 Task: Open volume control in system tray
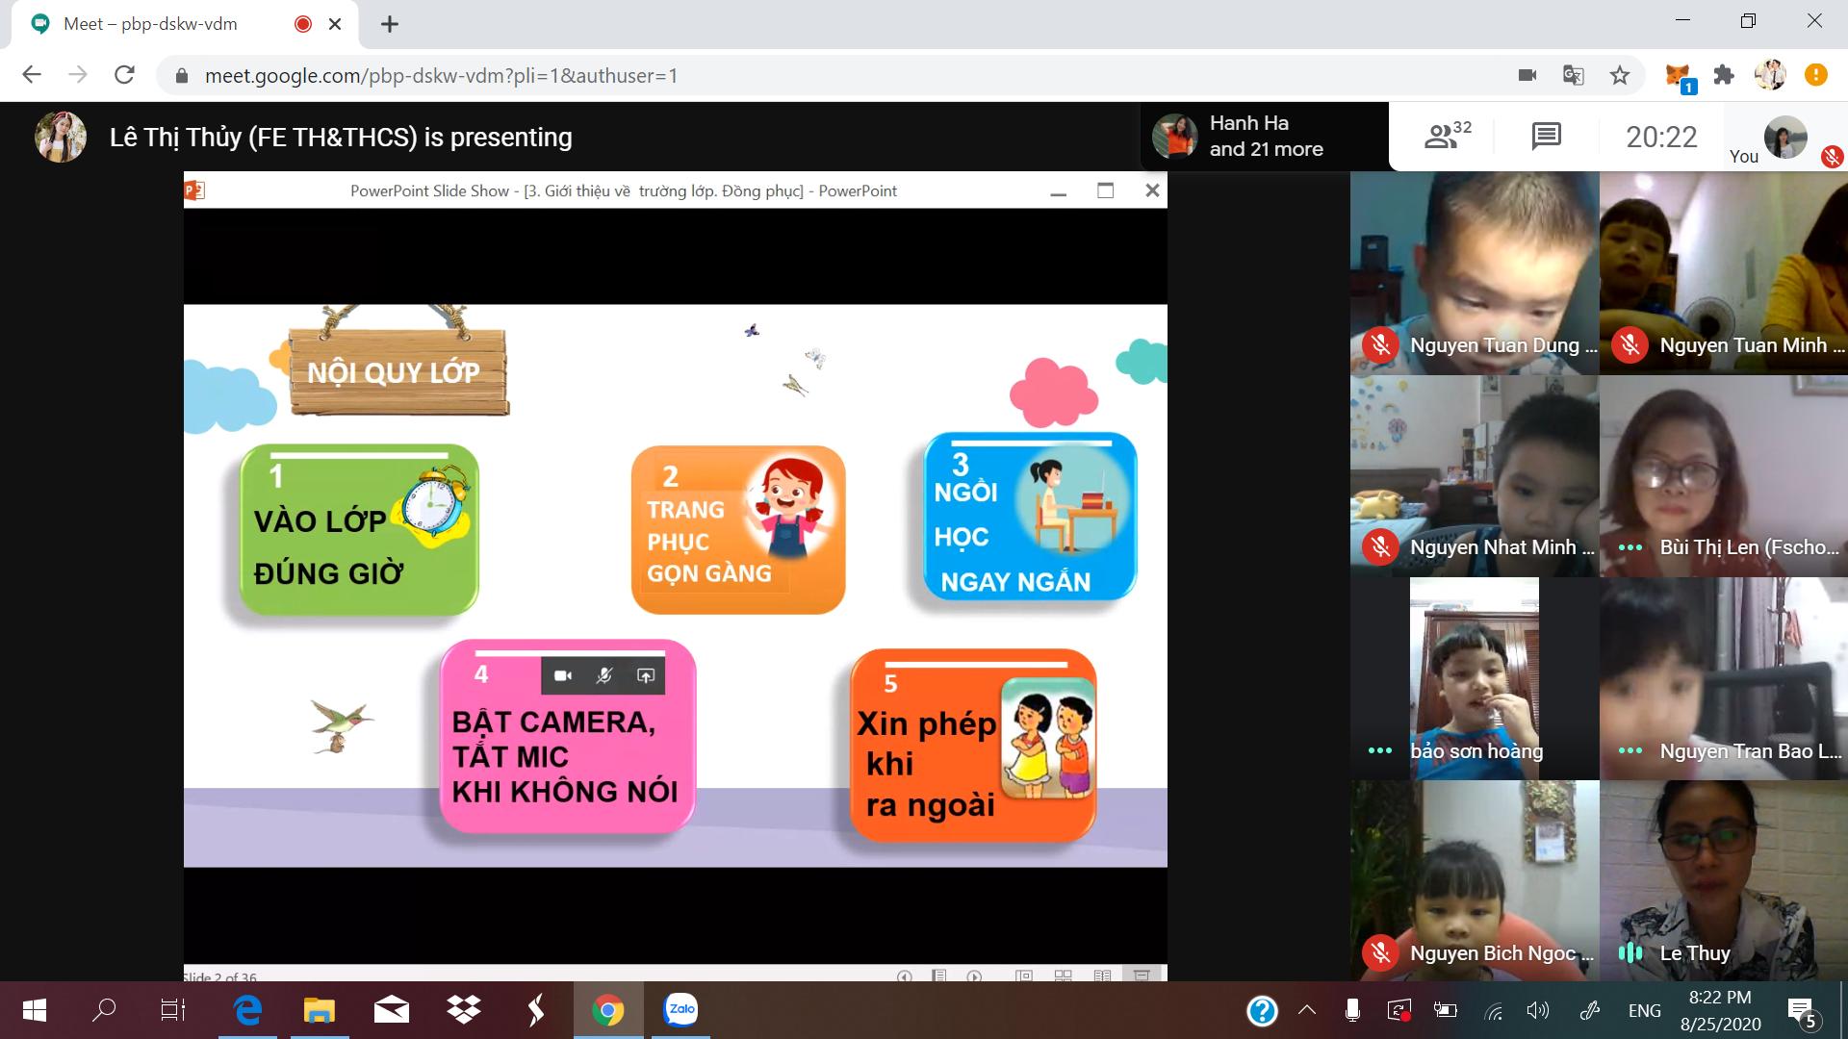pyautogui.click(x=1538, y=1010)
